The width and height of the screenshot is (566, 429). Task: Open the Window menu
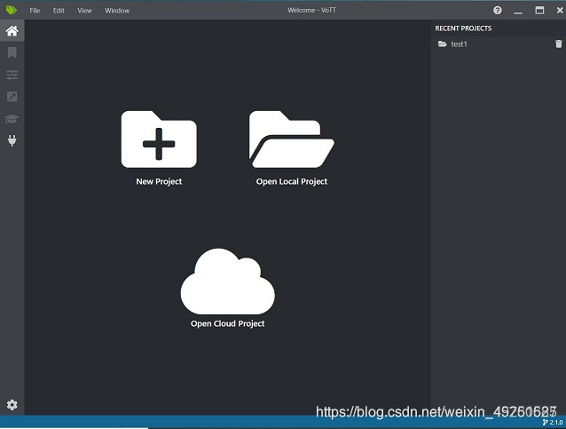(x=117, y=11)
